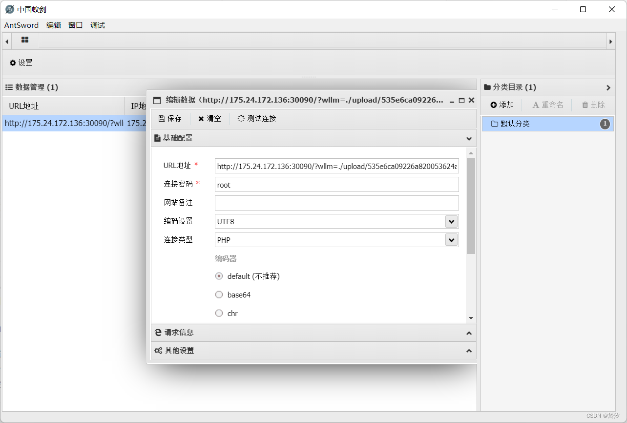Select the home grid tab icon

[x=25, y=40]
